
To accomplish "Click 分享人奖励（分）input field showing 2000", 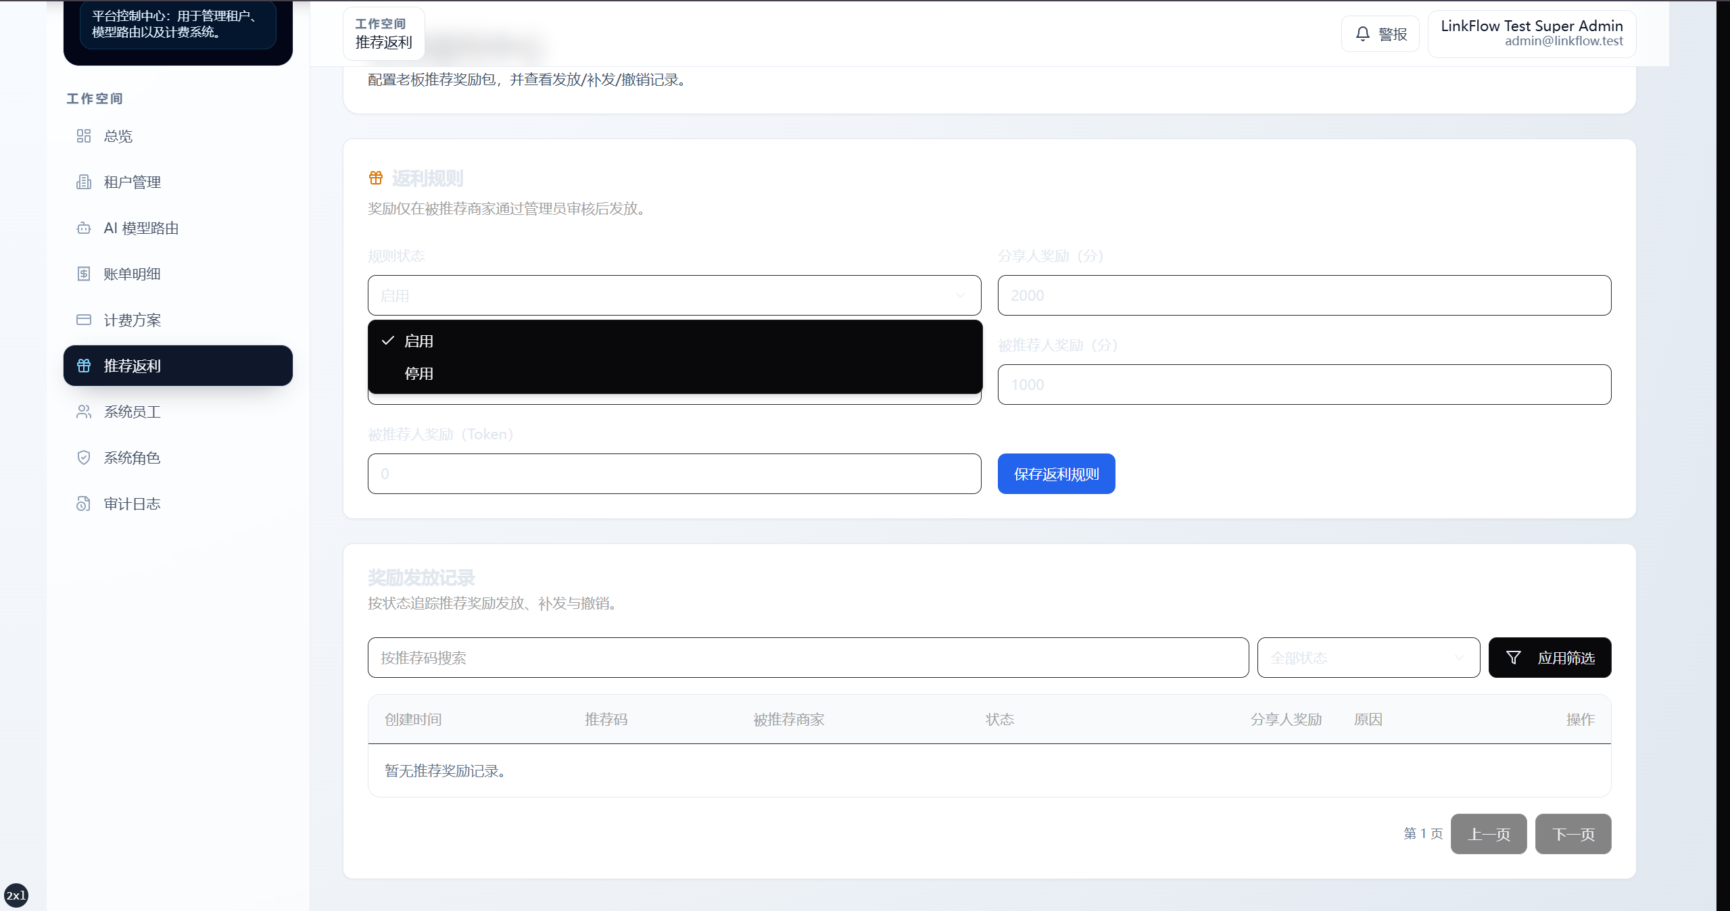I will tap(1304, 295).
